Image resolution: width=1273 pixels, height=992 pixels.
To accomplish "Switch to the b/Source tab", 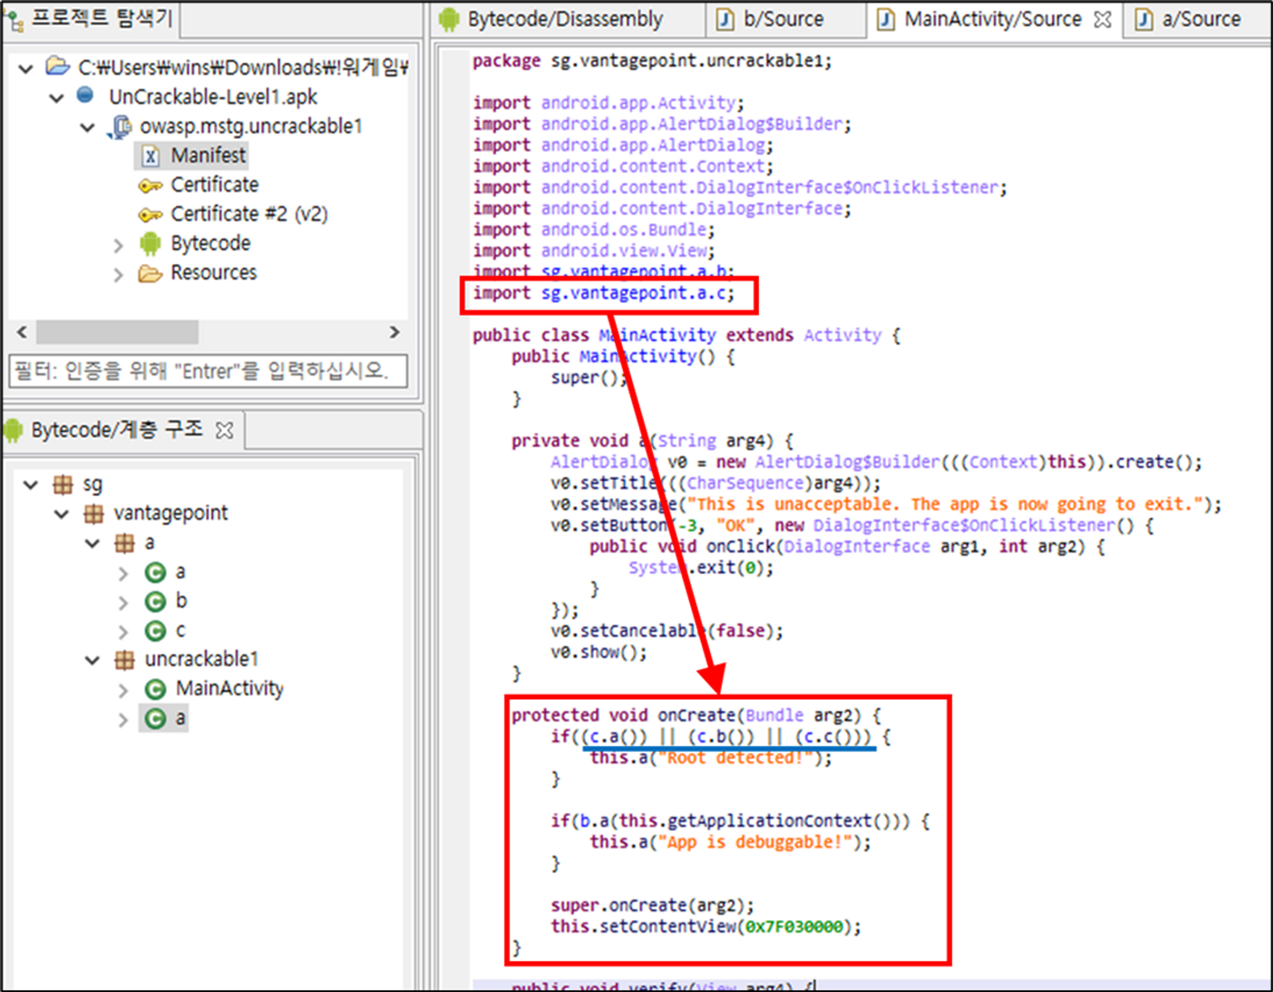I will (783, 19).
